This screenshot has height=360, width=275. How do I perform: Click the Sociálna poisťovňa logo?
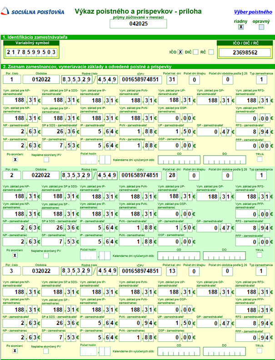click(x=32, y=11)
